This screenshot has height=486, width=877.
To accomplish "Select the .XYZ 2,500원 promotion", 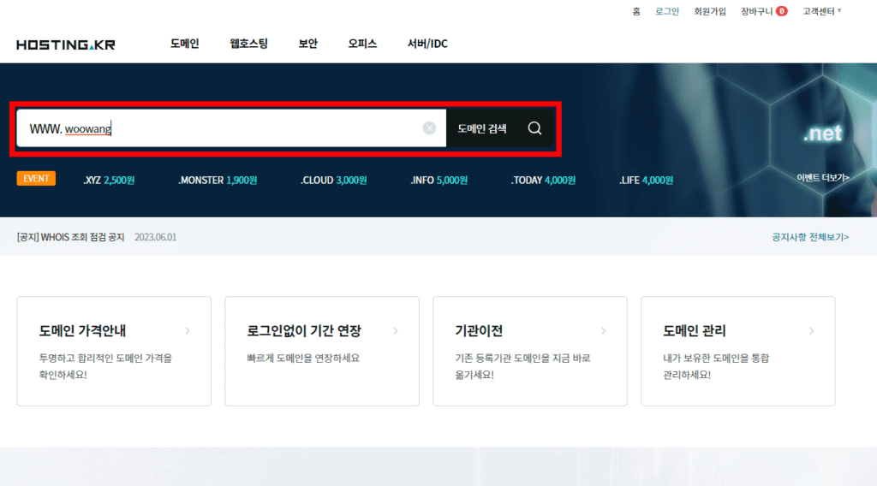I will [109, 181].
